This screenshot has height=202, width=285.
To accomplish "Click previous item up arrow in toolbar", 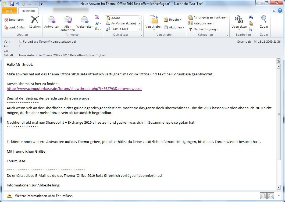I will click(x=30, y=4).
